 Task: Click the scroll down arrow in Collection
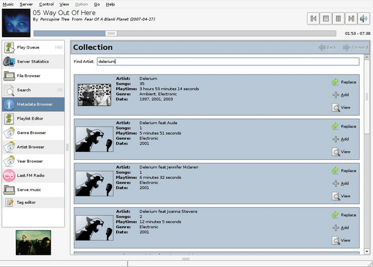[367, 251]
